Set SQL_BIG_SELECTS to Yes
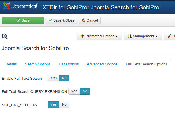175x115 pixels. tap(53, 104)
